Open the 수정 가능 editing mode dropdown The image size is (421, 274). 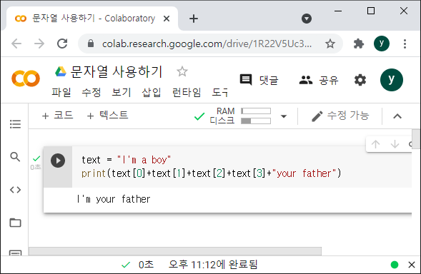[x=340, y=116]
